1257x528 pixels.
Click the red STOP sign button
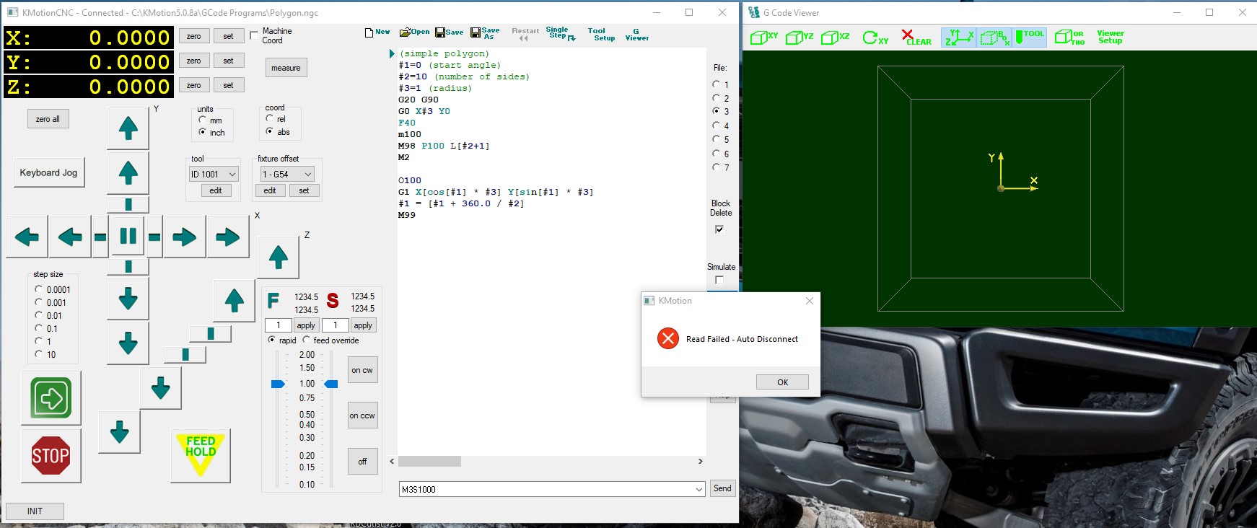tap(51, 455)
